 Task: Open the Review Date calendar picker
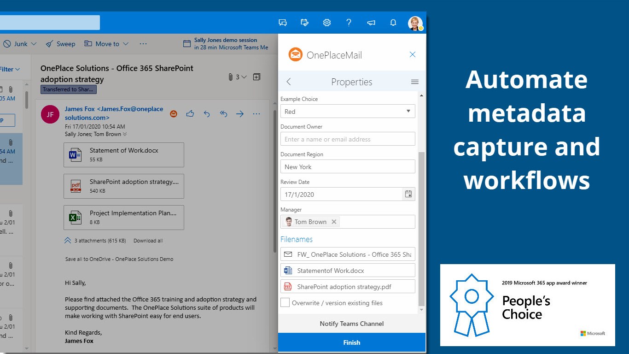point(408,194)
